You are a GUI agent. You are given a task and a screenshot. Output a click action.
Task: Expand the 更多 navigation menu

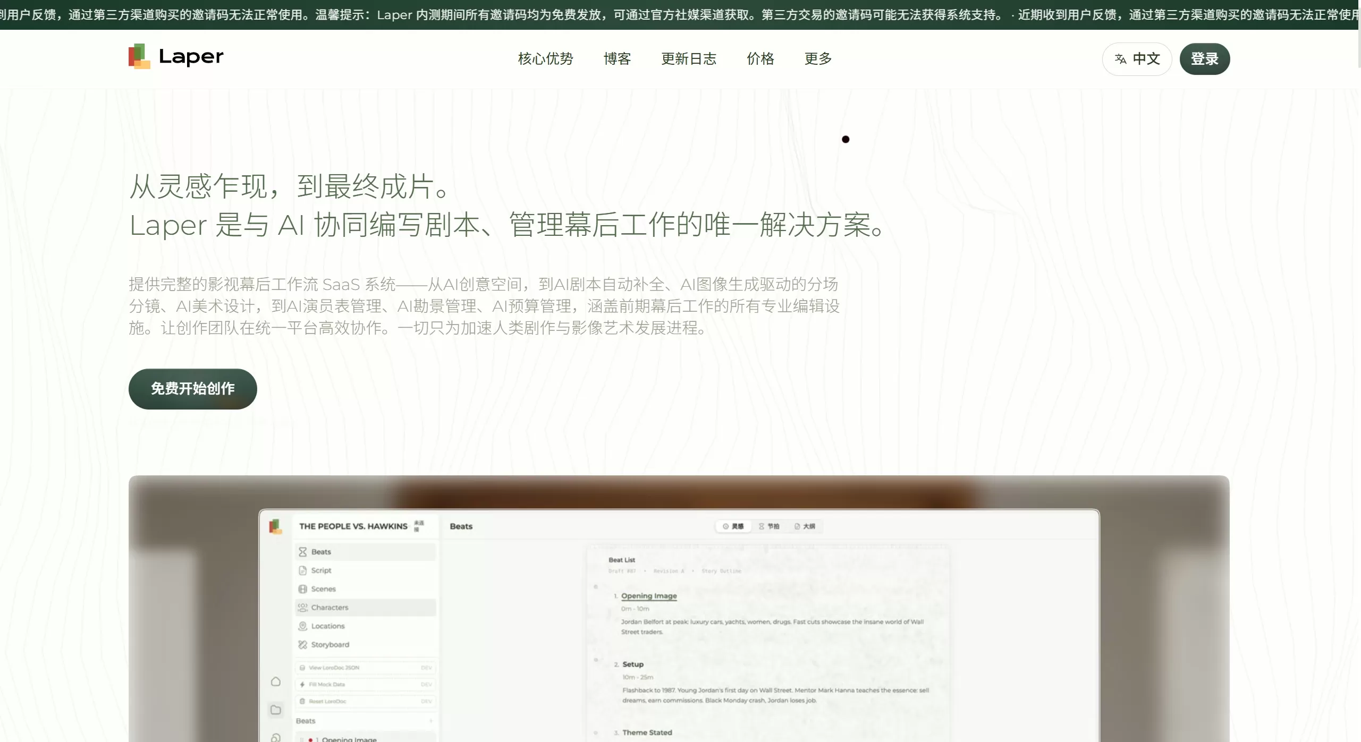point(817,59)
